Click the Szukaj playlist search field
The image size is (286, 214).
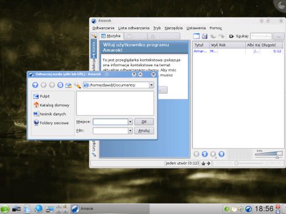pos(261,36)
